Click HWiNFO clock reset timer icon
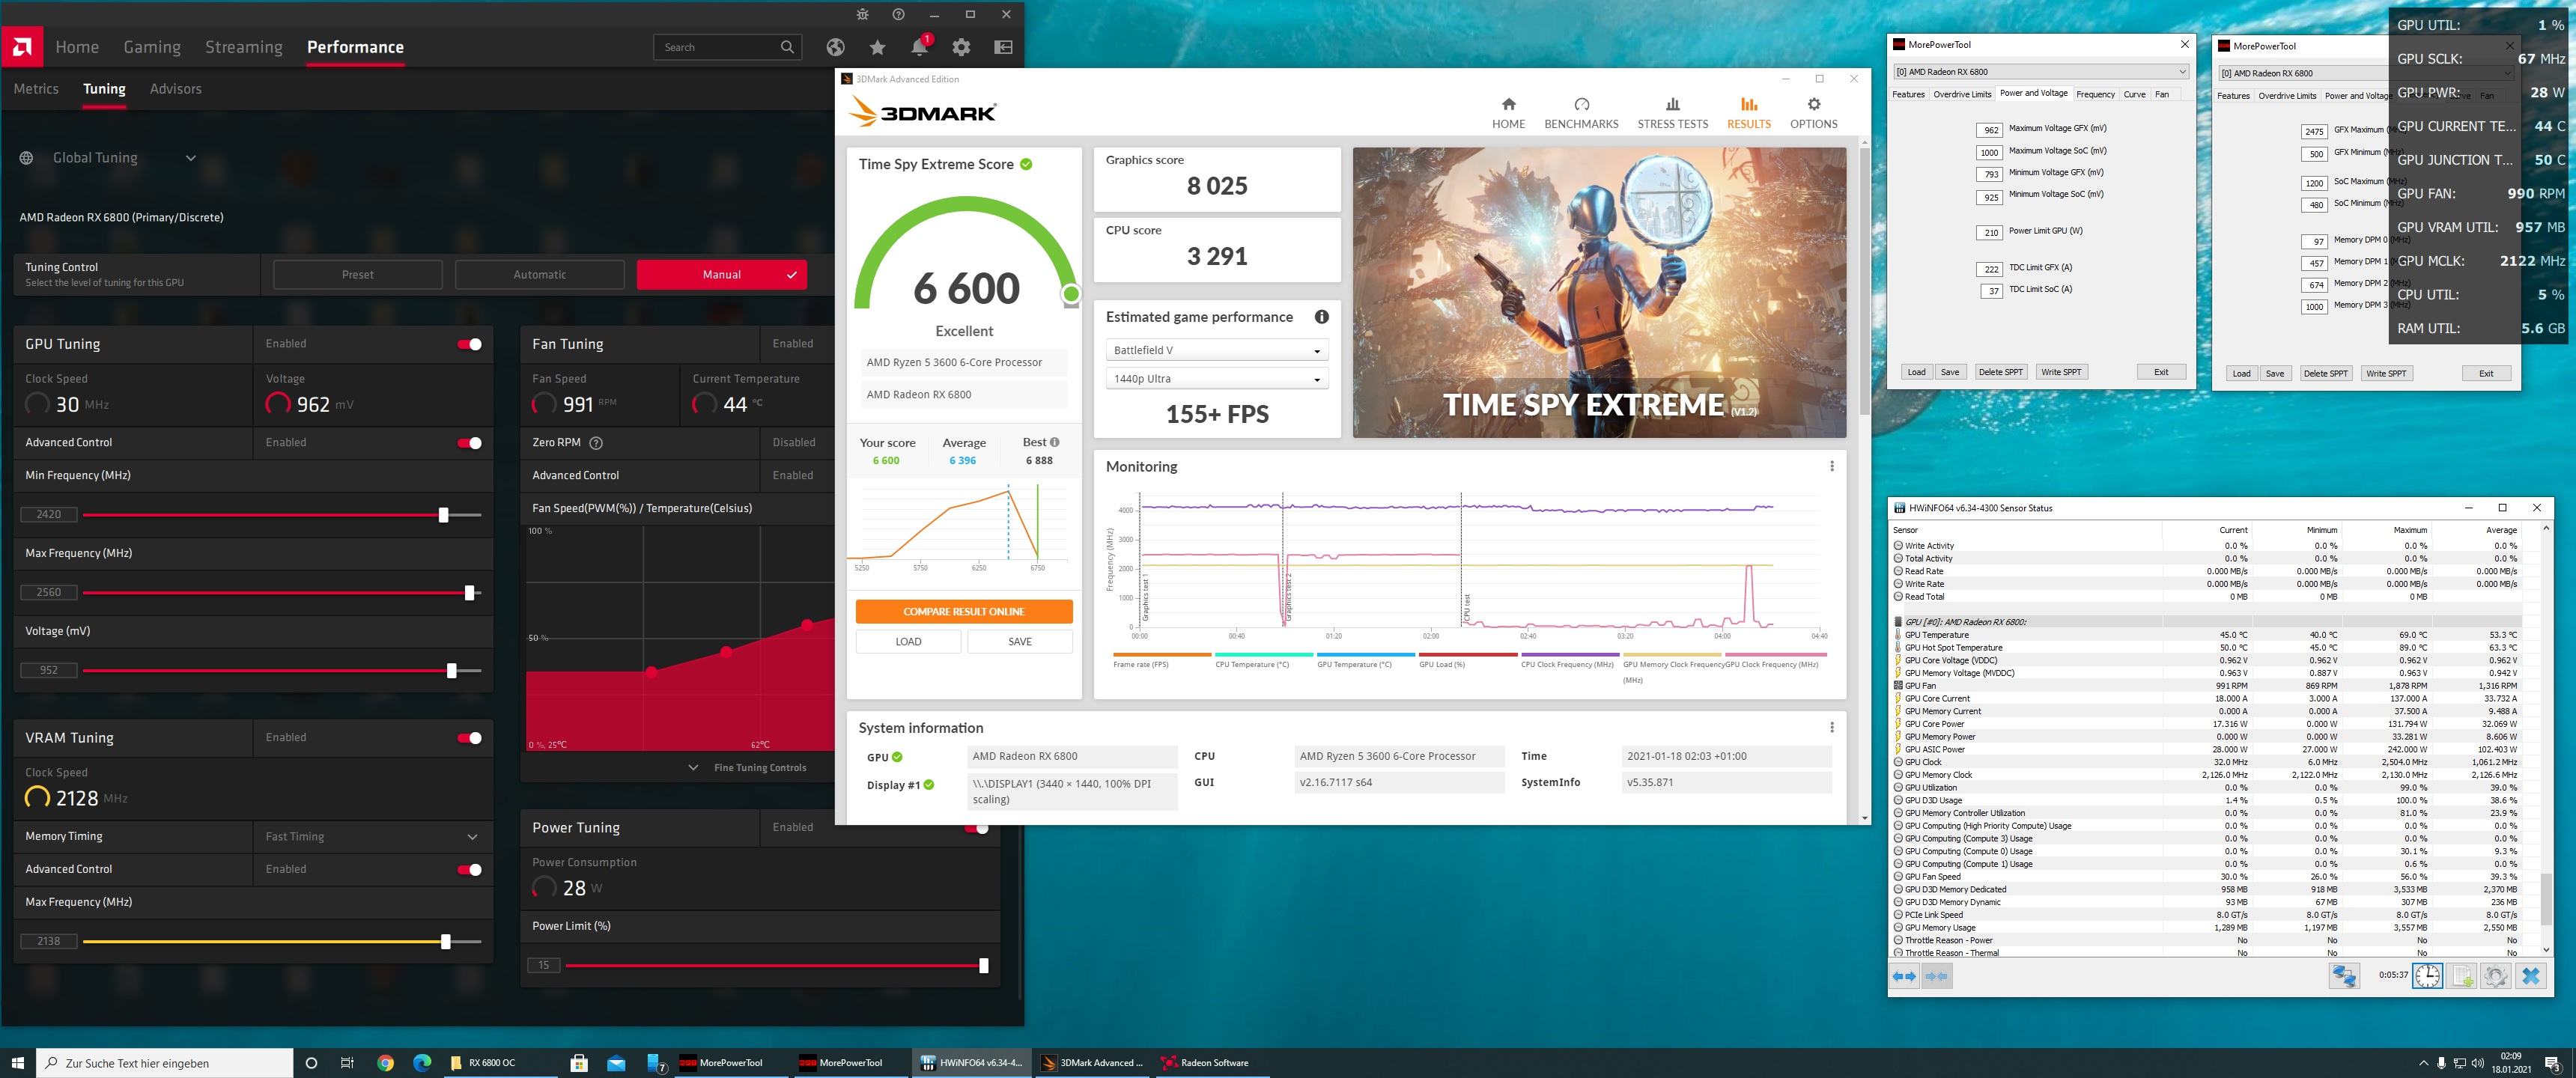 (2427, 976)
